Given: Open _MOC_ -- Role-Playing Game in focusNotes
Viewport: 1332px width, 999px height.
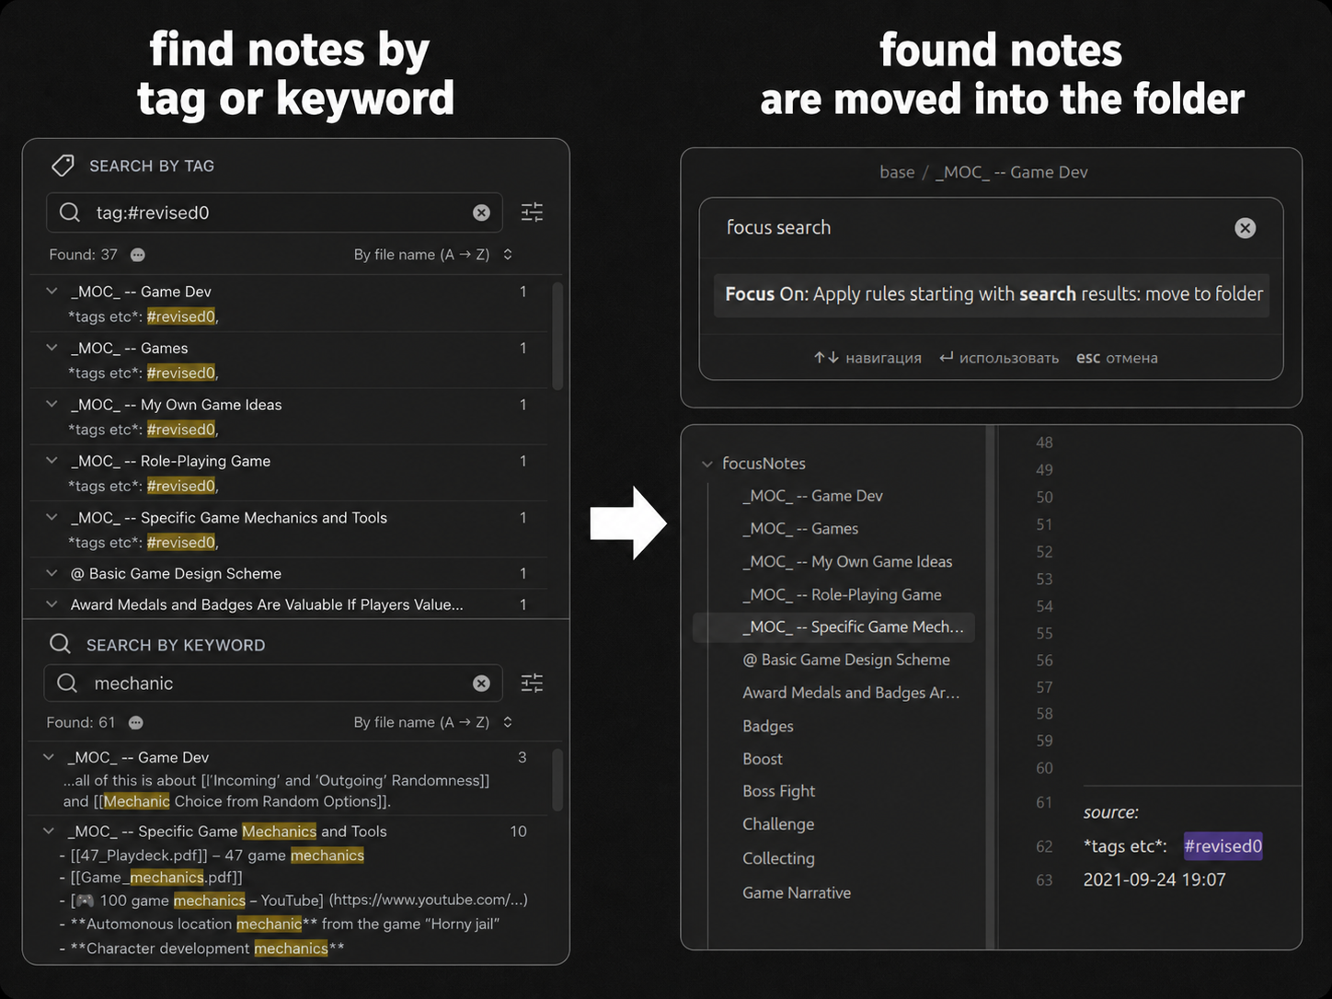Looking at the screenshot, I should pyautogui.click(x=842, y=595).
